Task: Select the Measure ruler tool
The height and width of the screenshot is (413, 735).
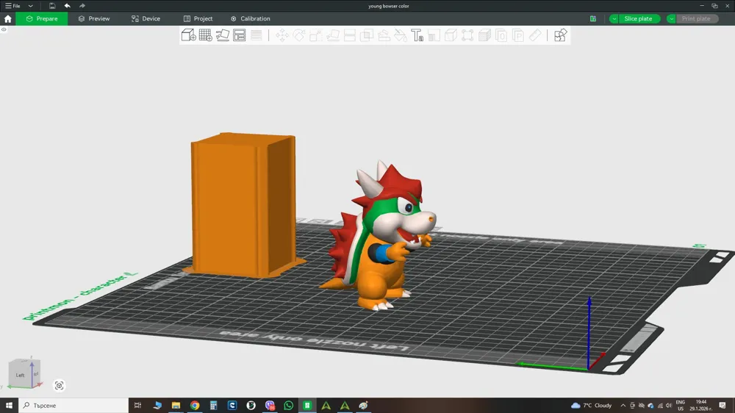Action: tap(535, 35)
